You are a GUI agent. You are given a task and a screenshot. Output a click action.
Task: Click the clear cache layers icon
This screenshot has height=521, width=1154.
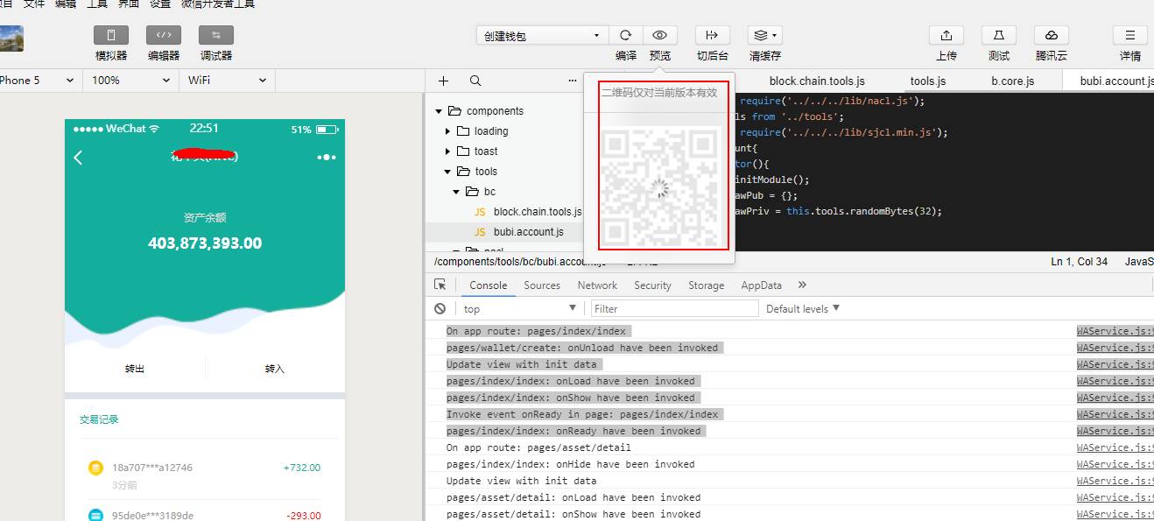point(764,35)
